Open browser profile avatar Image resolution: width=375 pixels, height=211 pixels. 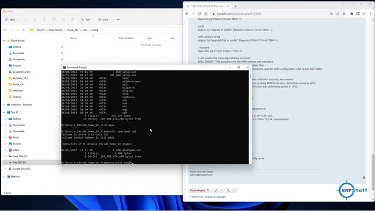pos(364,14)
